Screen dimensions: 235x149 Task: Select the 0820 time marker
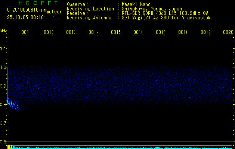228,32
